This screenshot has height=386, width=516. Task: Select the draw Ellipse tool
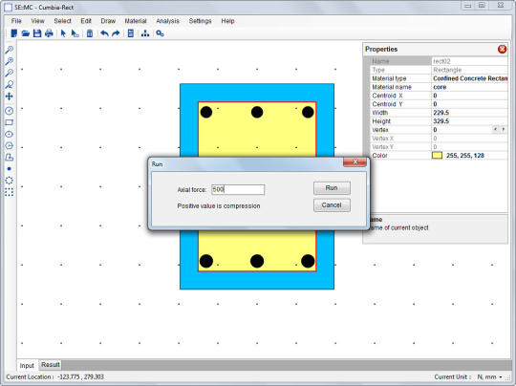pos(10,135)
